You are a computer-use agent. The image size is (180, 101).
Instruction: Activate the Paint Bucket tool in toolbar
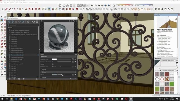[x=49, y=9]
